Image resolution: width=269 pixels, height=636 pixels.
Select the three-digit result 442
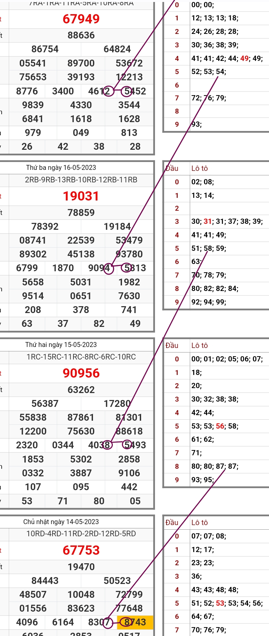pyautogui.click(x=129, y=487)
